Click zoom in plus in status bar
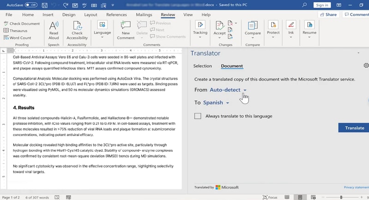The height and width of the screenshot is (200, 369). tap(362, 197)
